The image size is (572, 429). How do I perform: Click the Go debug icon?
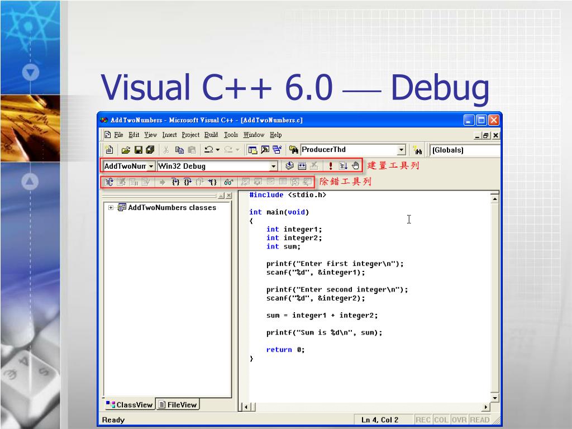pyautogui.click(x=343, y=166)
